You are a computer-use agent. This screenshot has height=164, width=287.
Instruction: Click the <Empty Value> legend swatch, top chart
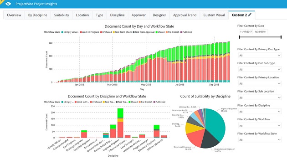[62, 32]
